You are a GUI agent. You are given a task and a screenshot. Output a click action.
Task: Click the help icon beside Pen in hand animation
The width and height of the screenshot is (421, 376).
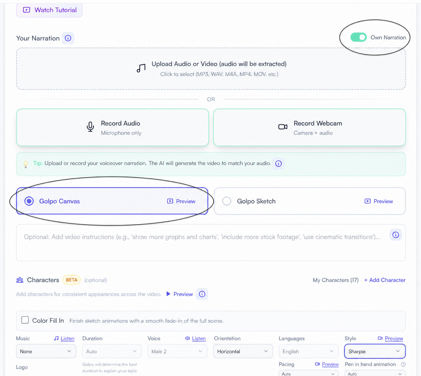pyautogui.click(x=403, y=364)
